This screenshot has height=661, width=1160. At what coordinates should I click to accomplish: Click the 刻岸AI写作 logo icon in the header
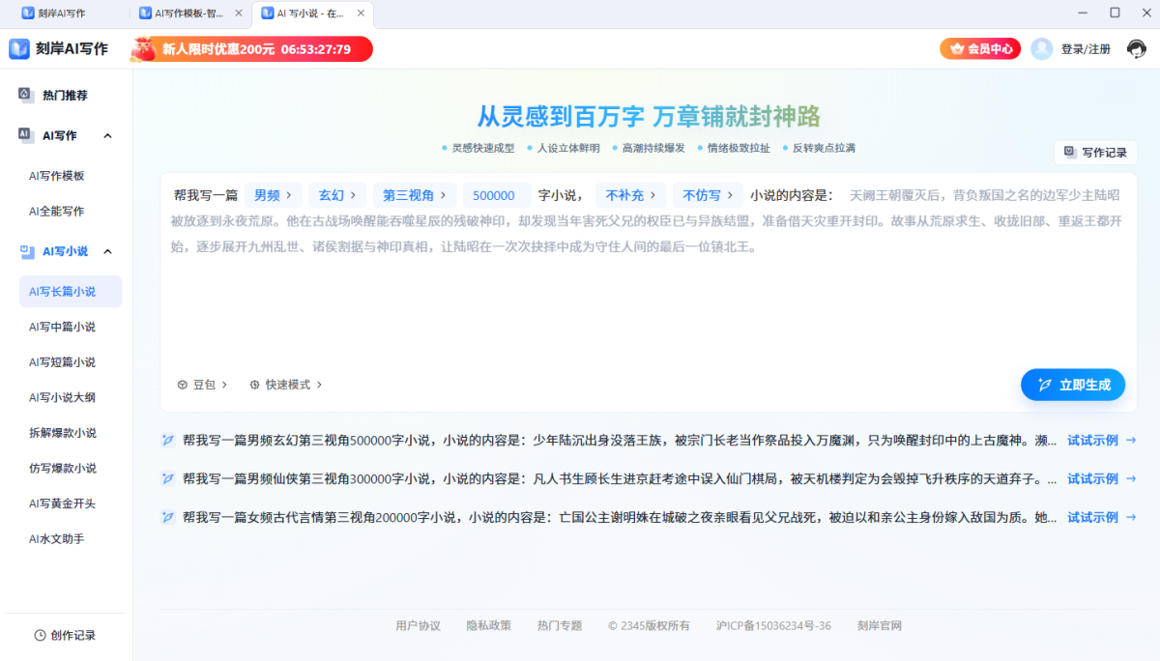(x=19, y=49)
